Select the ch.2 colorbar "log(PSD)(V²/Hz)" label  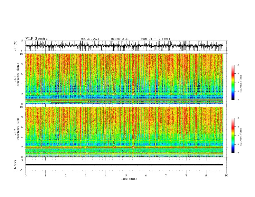(241, 137)
